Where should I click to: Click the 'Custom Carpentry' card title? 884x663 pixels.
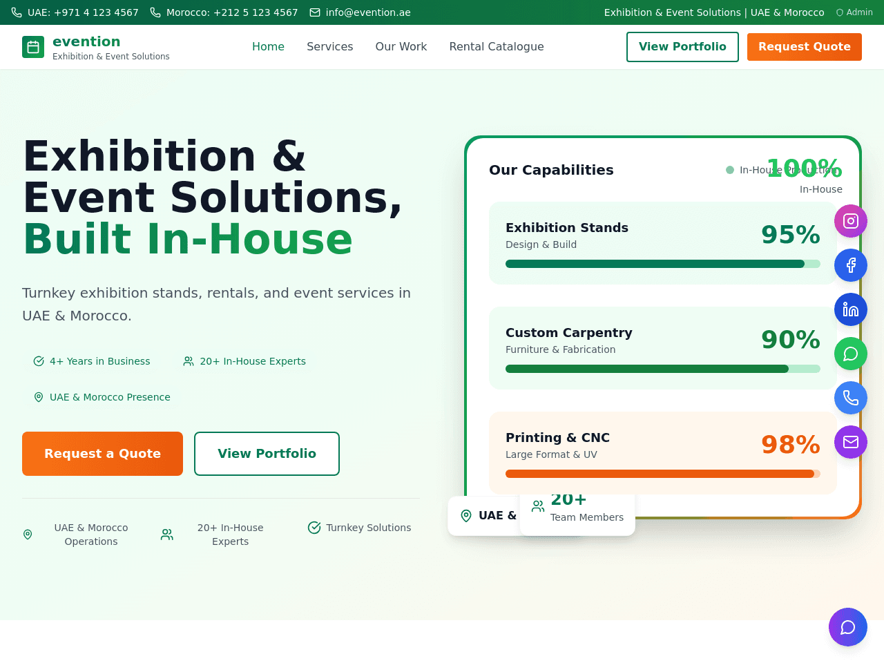(x=569, y=333)
